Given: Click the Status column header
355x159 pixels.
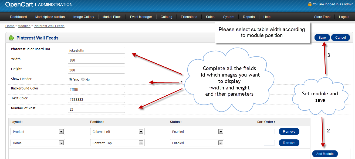Looking at the screenshot, I should 176,122.
